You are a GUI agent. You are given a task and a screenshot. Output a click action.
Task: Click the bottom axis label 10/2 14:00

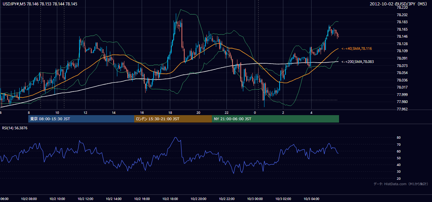point(114,199)
